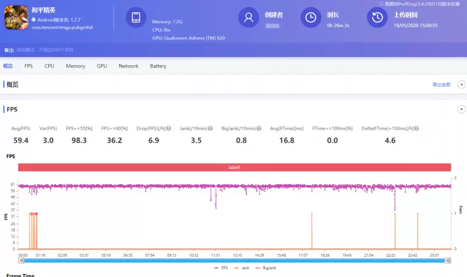Open help icon next to Jank(/10min)
This screenshot has height=277, width=467.
tap(211, 128)
